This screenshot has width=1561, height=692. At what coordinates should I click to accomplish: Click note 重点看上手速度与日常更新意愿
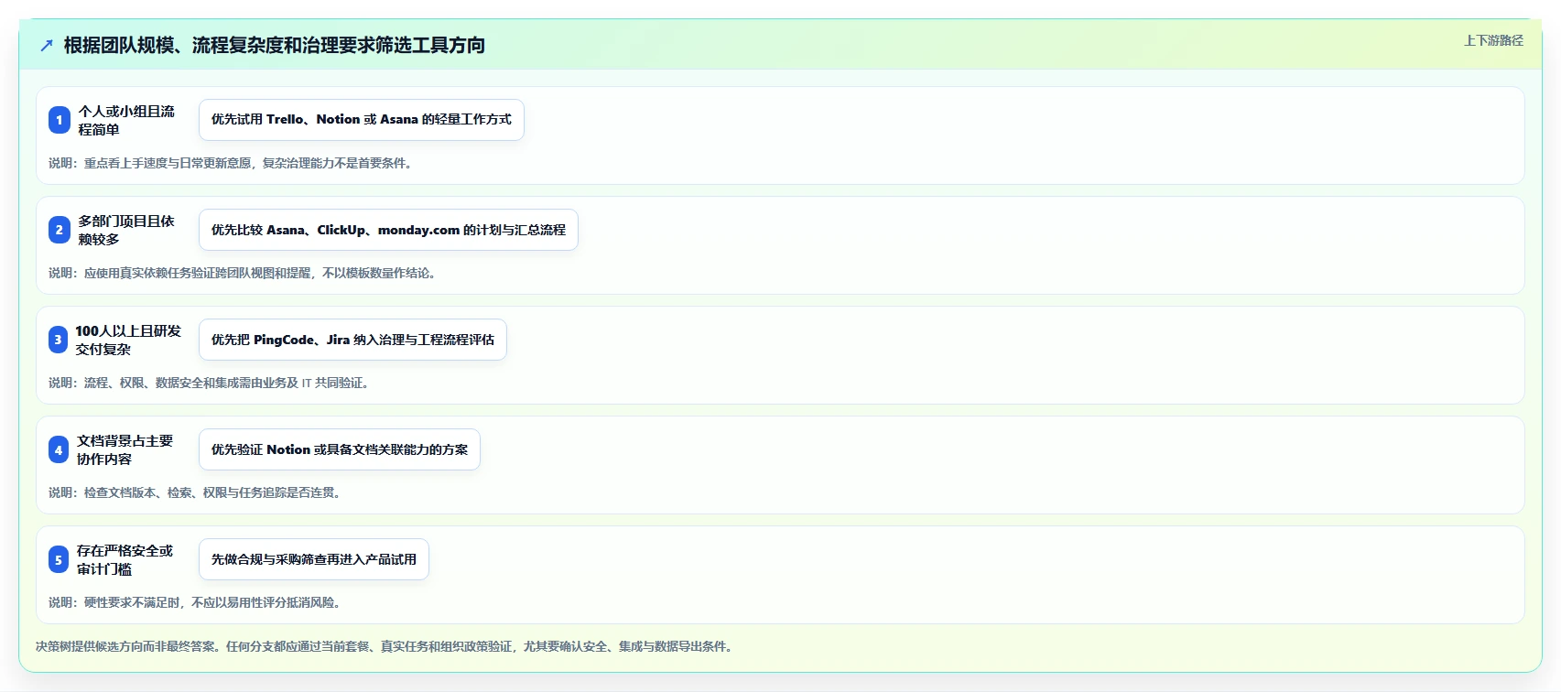231,163
